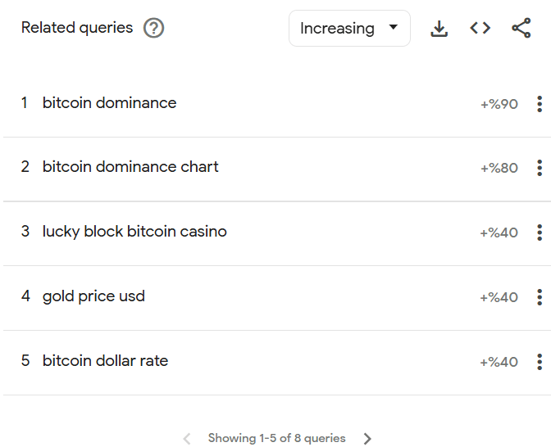Open more options for bitcoin dominance
Screen dimensions: 551x447
point(539,104)
